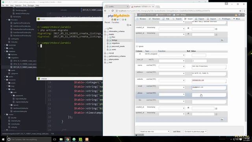Click the Windows Start button
The image size is (252, 142).
tap(3, 139)
